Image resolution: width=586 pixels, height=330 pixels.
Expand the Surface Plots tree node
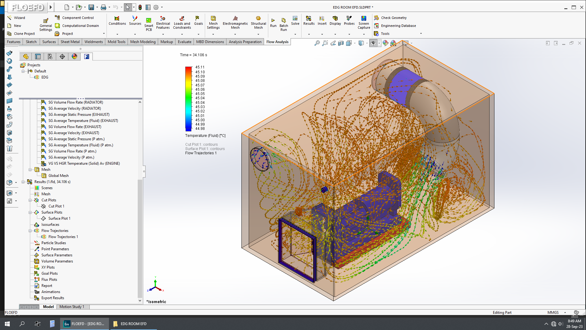pos(30,212)
